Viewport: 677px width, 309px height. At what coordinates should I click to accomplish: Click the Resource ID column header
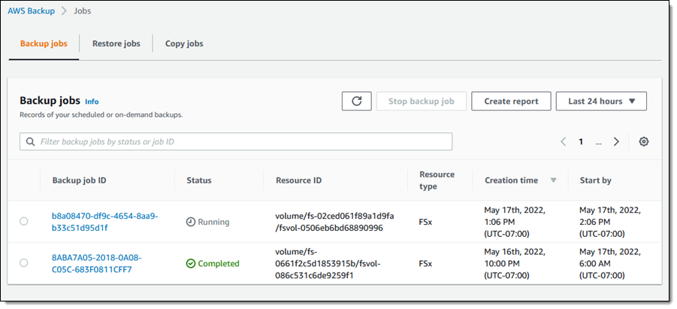click(299, 180)
